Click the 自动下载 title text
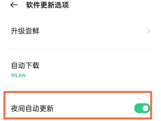This screenshot has height=121, width=161. 25,65
